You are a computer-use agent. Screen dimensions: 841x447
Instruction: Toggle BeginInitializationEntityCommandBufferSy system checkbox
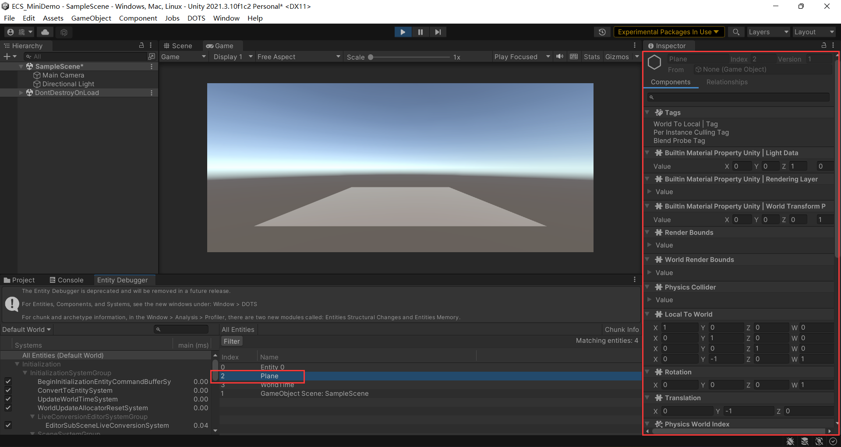(8, 382)
